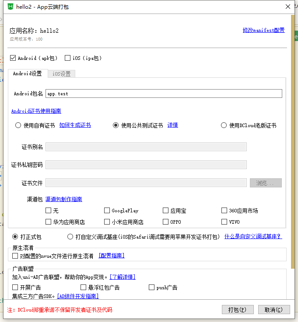
Task: Uncheck the Android (apk包) checkbox
Action: (13, 58)
